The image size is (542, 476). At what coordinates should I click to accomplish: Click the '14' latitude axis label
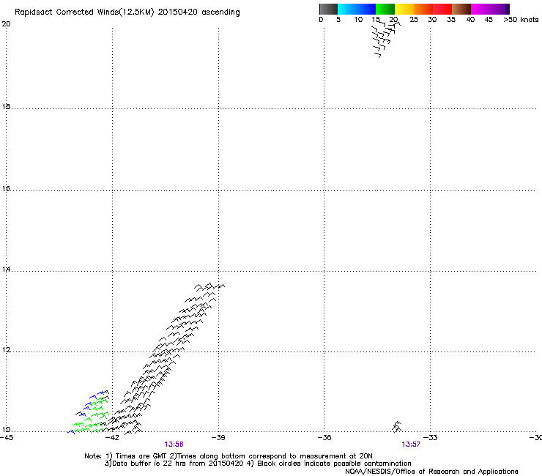tap(6, 269)
